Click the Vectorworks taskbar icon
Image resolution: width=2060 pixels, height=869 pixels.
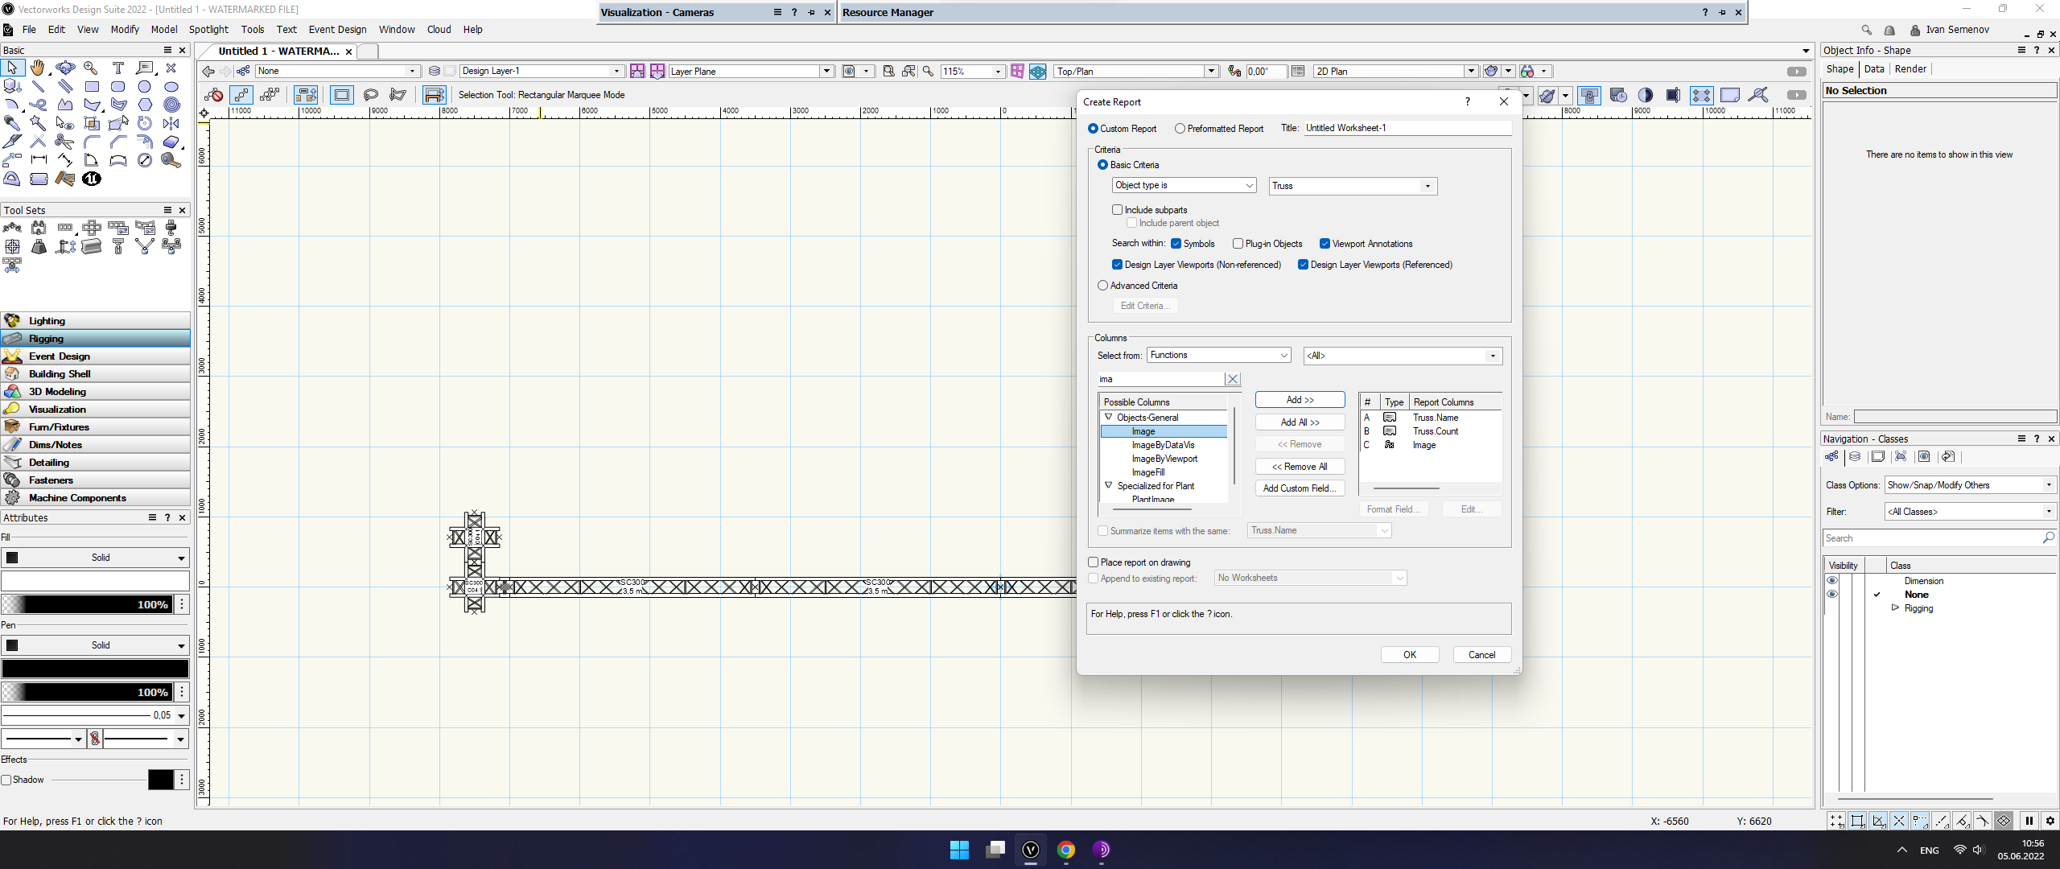tap(1031, 850)
